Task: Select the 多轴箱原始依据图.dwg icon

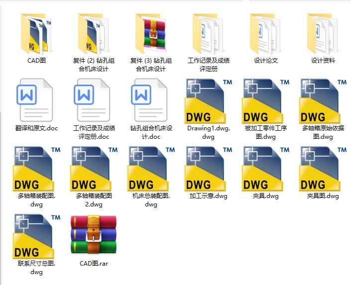Action: click(x=323, y=101)
